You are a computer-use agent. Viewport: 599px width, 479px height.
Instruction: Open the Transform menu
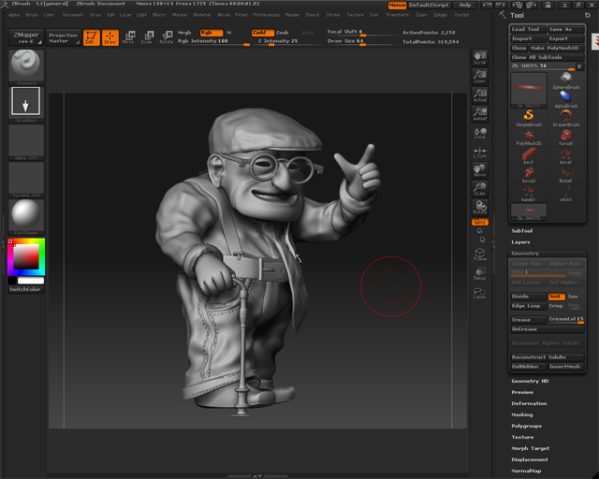click(397, 15)
